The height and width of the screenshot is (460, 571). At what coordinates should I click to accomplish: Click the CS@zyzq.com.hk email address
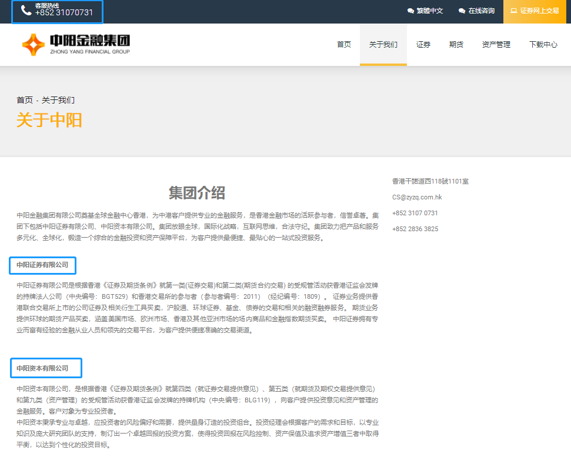(417, 197)
